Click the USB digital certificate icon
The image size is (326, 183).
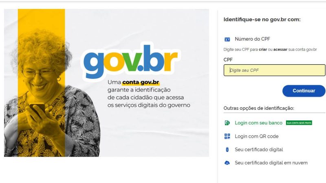[x=227, y=149]
